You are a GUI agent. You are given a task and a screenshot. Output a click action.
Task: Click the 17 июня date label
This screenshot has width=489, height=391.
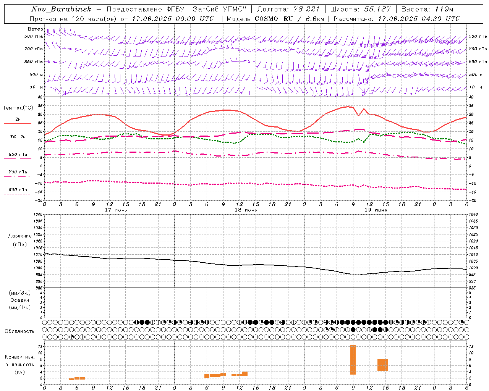(x=117, y=210)
